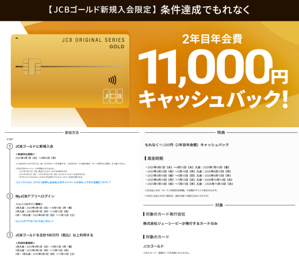Viewport: 299px width, 258px height.
Task: Click the 対象 section heading
Action: (x=219, y=205)
